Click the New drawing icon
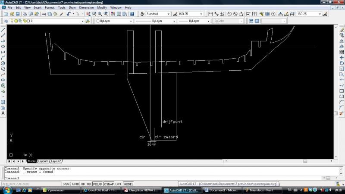This screenshot has width=345, height=194. point(6,14)
